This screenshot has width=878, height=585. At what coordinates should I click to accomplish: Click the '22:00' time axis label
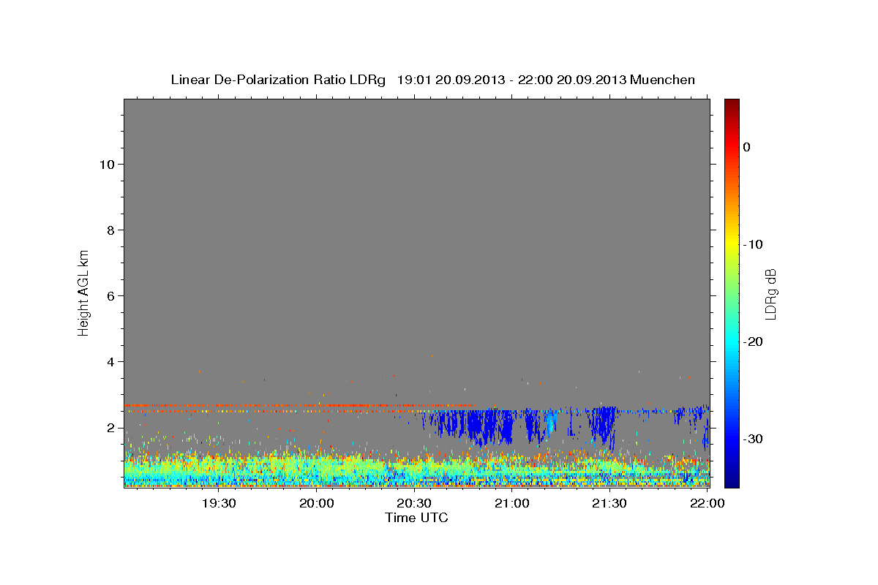point(706,503)
